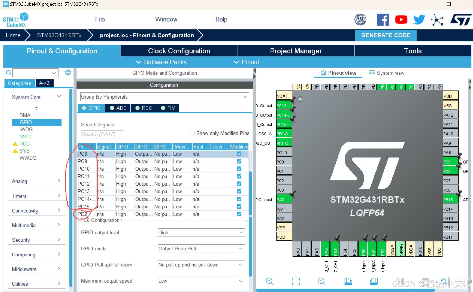Viewport: 473px width, 292px height.
Task: Click the category list vertical scrollbar
Action: [x=71, y=188]
